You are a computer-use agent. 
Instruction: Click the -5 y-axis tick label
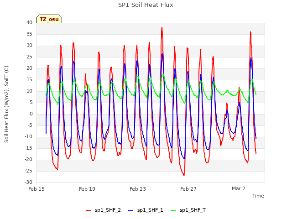coord(30,125)
